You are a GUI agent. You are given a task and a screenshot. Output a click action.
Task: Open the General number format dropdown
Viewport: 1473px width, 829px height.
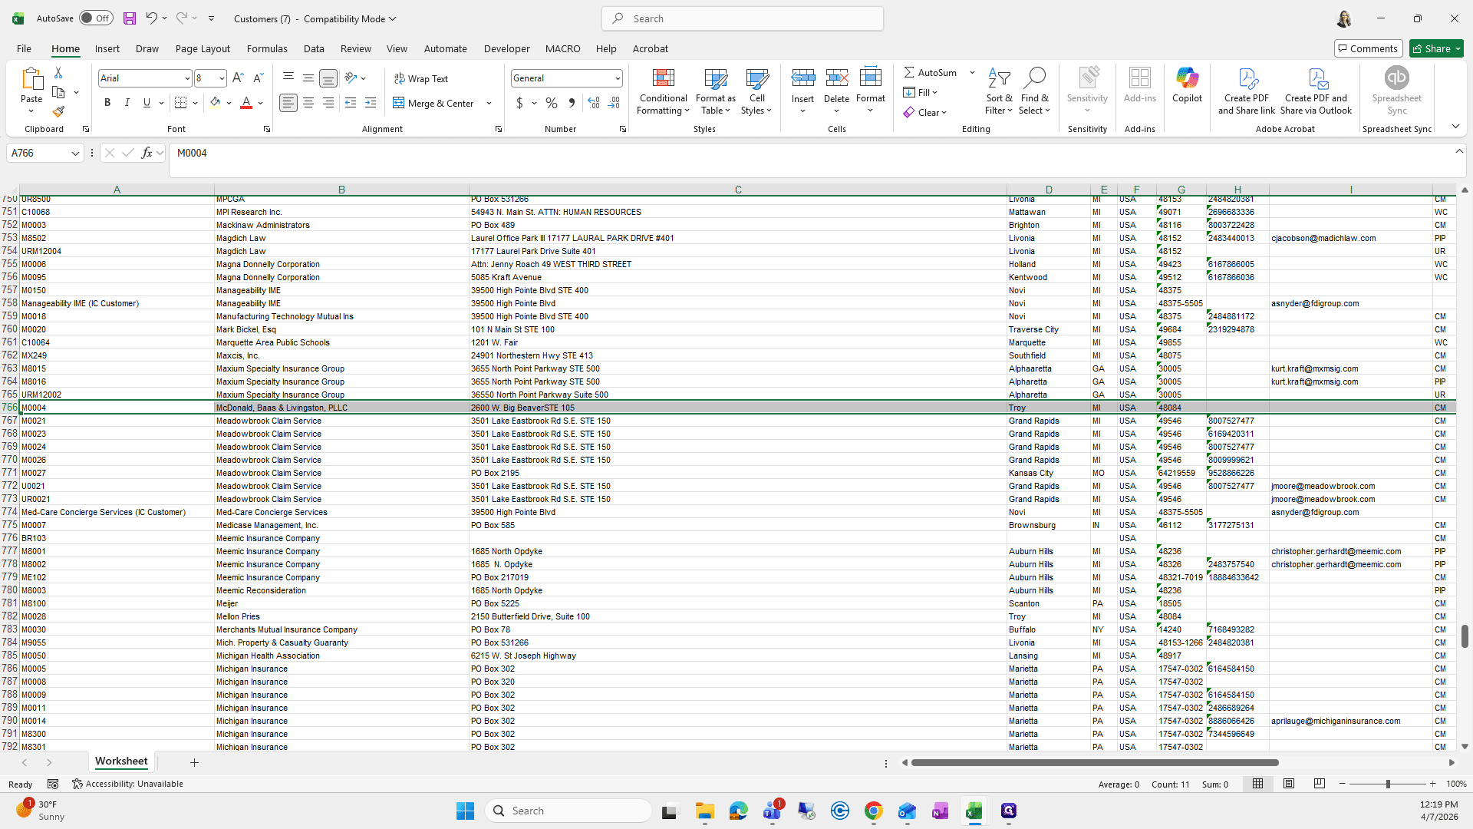coord(617,78)
